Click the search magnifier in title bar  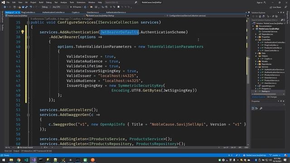pos(136,2)
